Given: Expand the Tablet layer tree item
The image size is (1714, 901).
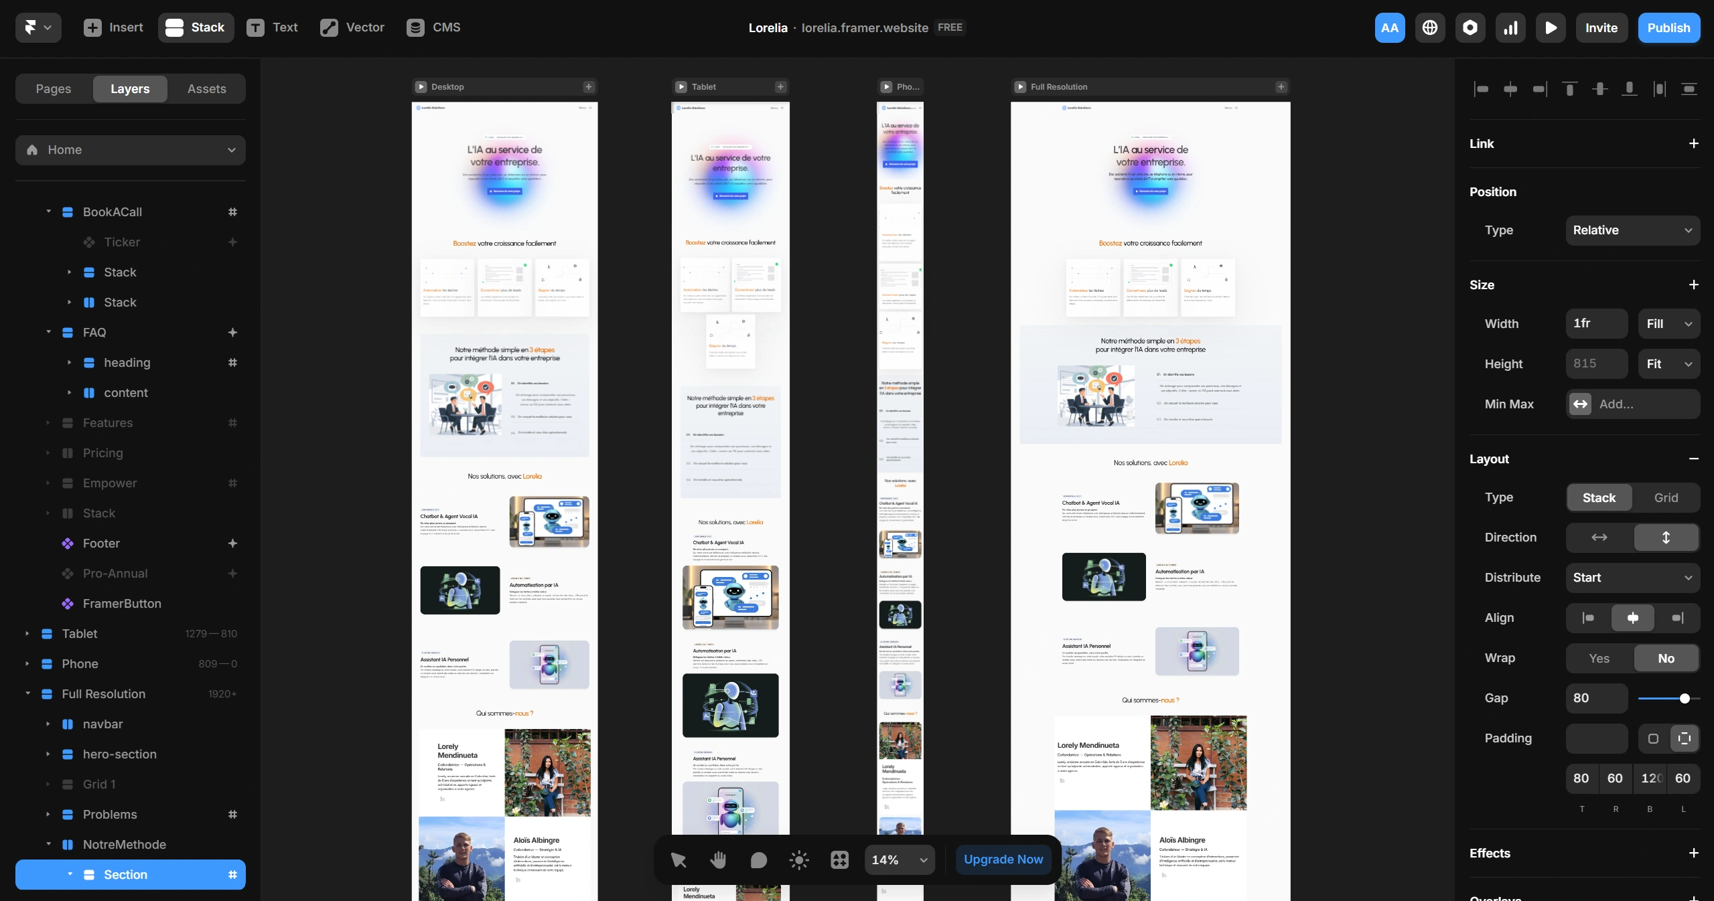Looking at the screenshot, I should [27, 633].
